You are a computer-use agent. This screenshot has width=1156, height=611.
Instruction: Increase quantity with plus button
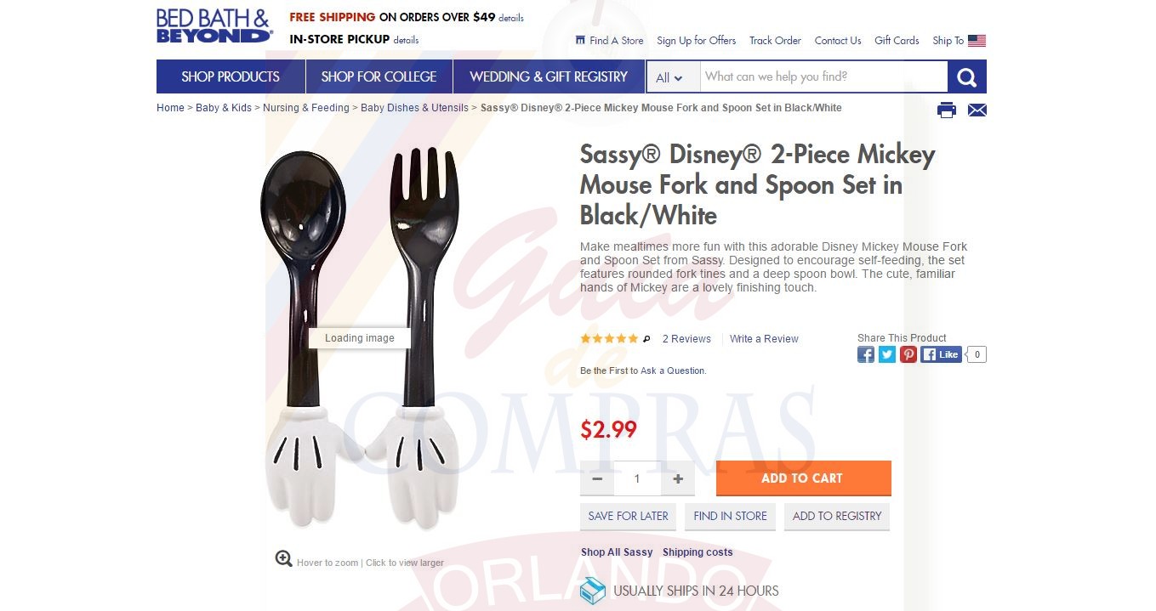(678, 478)
